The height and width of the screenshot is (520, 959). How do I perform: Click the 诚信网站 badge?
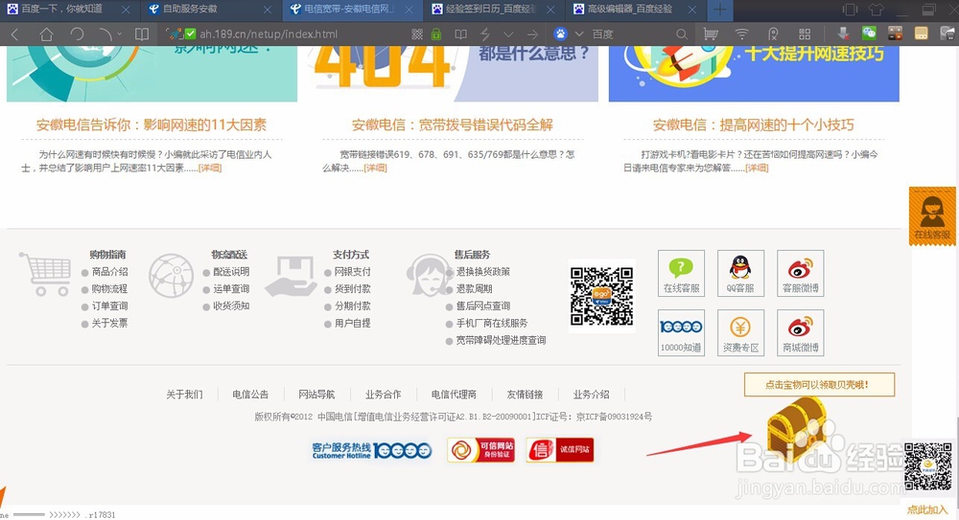point(560,450)
